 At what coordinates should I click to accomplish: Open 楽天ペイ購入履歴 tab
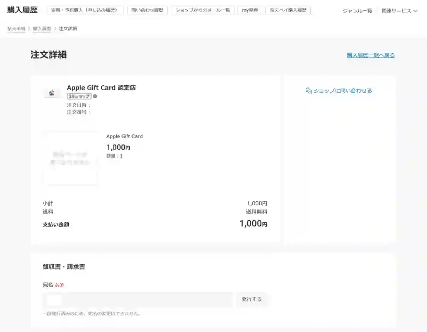tap(288, 10)
